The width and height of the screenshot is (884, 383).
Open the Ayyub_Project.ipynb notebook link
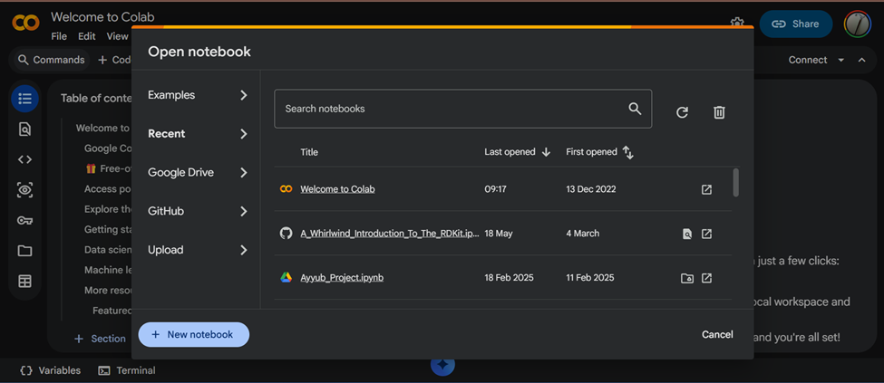coord(342,278)
